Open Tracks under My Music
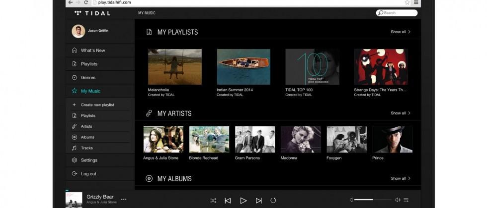This screenshot has width=487, height=208. pyautogui.click(x=87, y=148)
